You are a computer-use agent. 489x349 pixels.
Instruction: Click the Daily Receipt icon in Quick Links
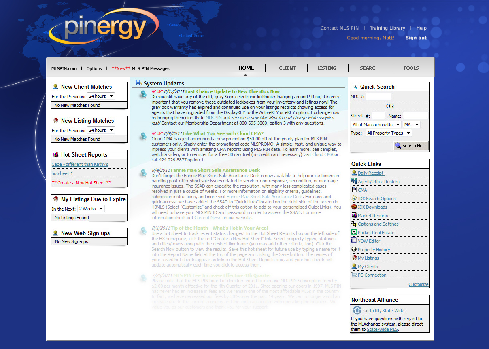(x=354, y=173)
